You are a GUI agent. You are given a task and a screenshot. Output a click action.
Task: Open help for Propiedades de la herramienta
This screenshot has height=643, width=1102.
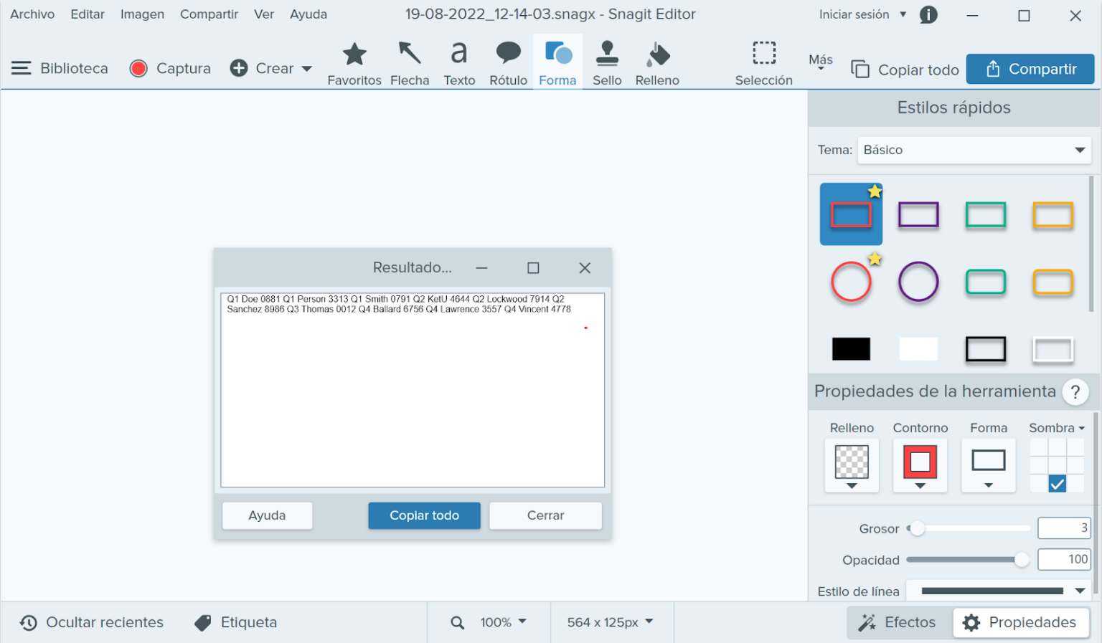click(1075, 391)
